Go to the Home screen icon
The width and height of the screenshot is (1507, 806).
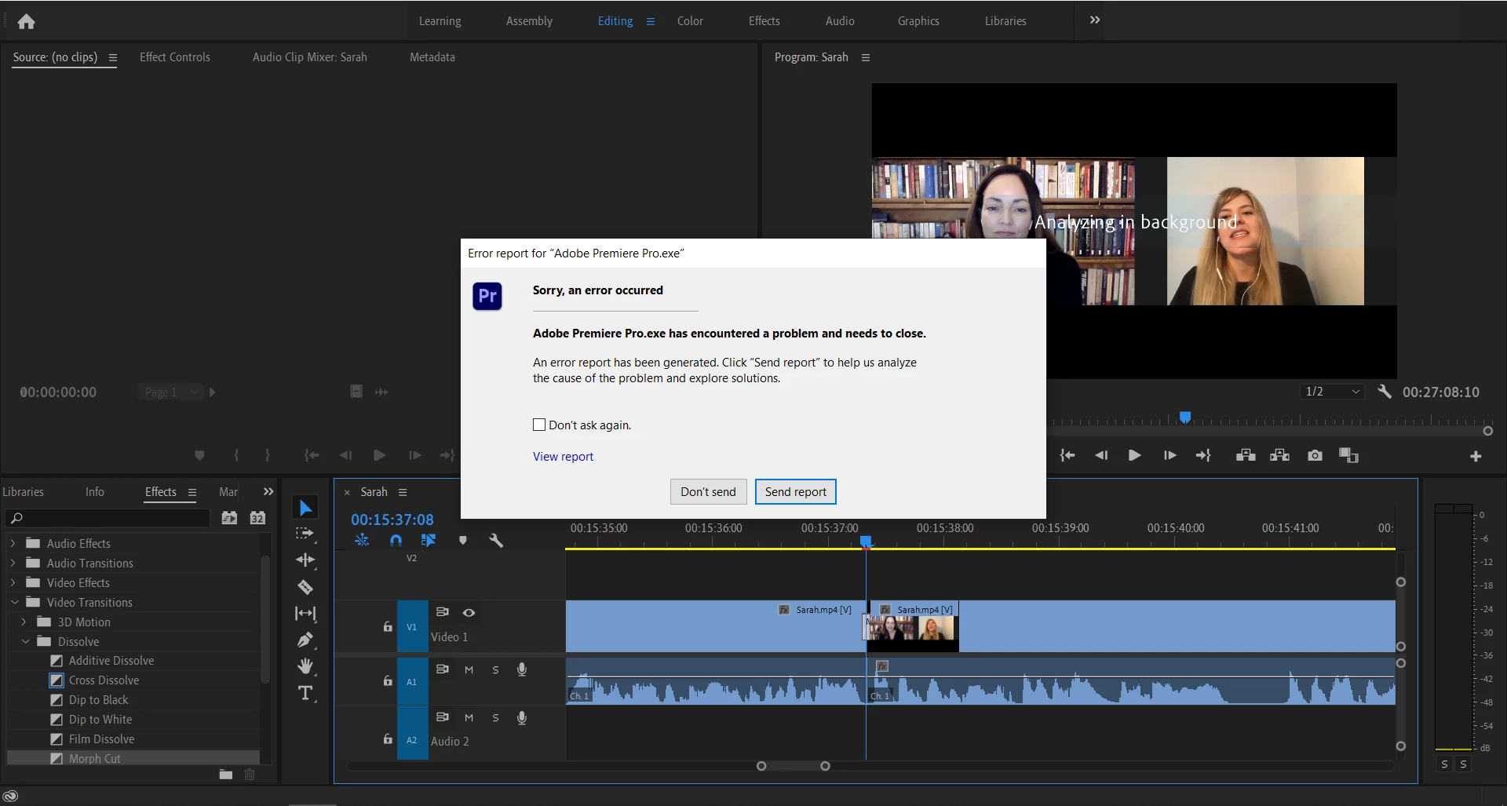[26, 21]
